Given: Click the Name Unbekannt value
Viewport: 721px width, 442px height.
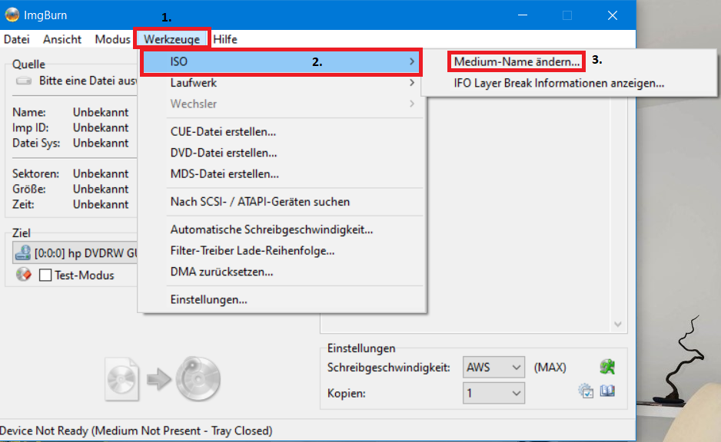Looking at the screenshot, I should coord(101,113).
